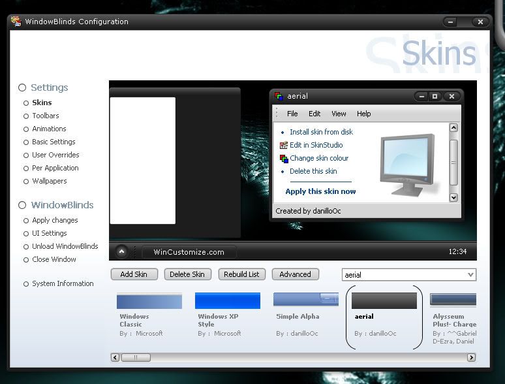This screenshot has width=505, height=384.
Task: Click the preview scrollbar down arrow
Action: click(453, 197)
